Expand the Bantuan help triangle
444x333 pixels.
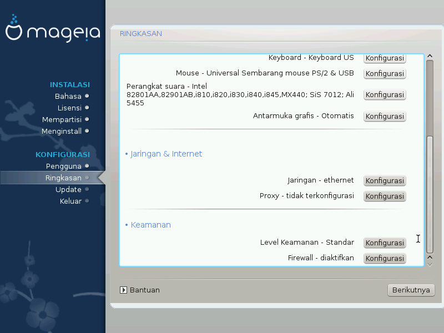pos(124,290)
